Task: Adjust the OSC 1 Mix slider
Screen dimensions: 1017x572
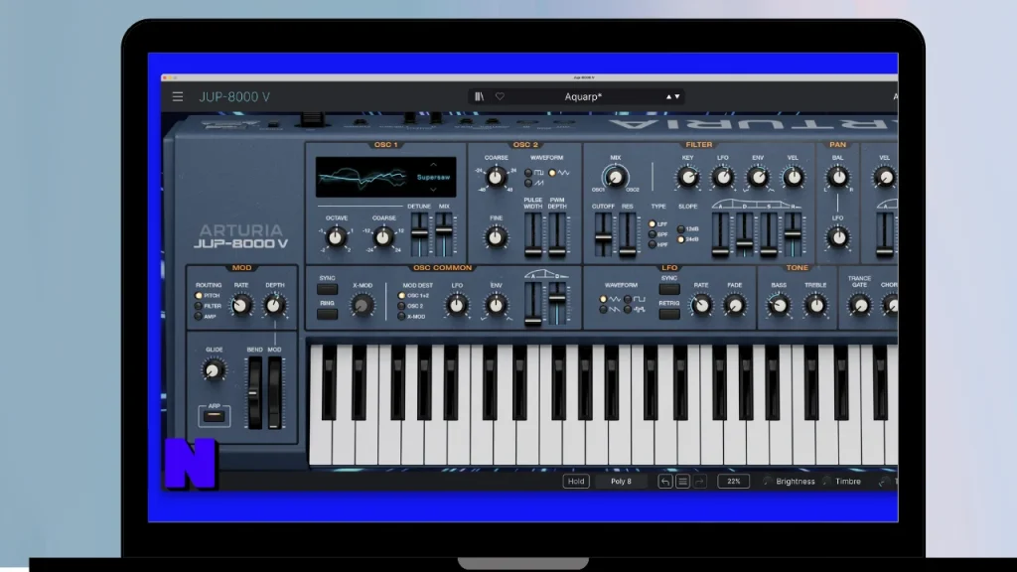Action: (x=444, y=233)
